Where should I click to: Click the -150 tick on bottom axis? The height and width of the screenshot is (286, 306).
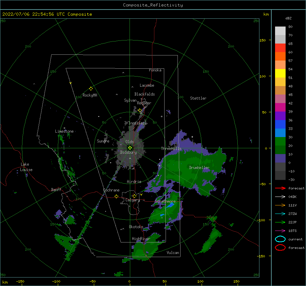coord(20,281)
